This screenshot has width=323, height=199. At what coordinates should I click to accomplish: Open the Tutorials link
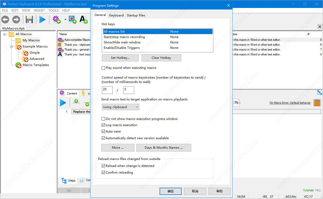(308, 190)
